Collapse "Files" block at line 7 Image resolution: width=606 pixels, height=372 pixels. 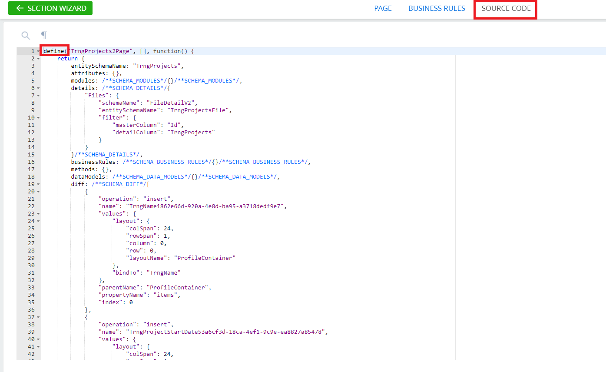pos(38,96)
